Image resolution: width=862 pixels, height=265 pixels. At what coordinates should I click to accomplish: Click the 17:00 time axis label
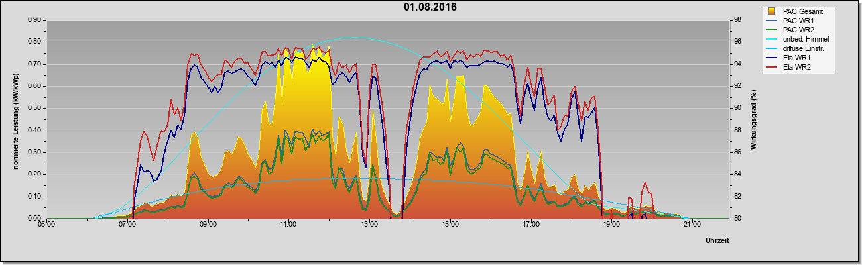(530, 225)
